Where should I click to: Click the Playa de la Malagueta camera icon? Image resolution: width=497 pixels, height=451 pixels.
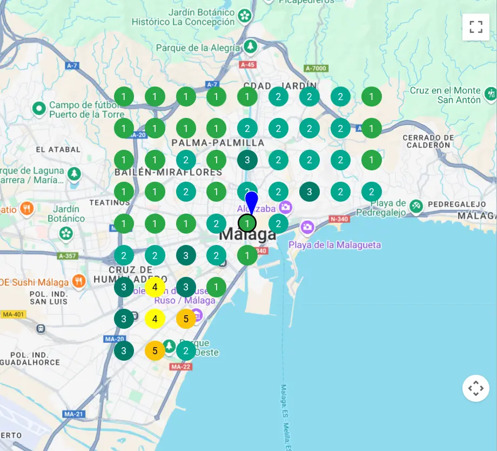pos(306,226)
